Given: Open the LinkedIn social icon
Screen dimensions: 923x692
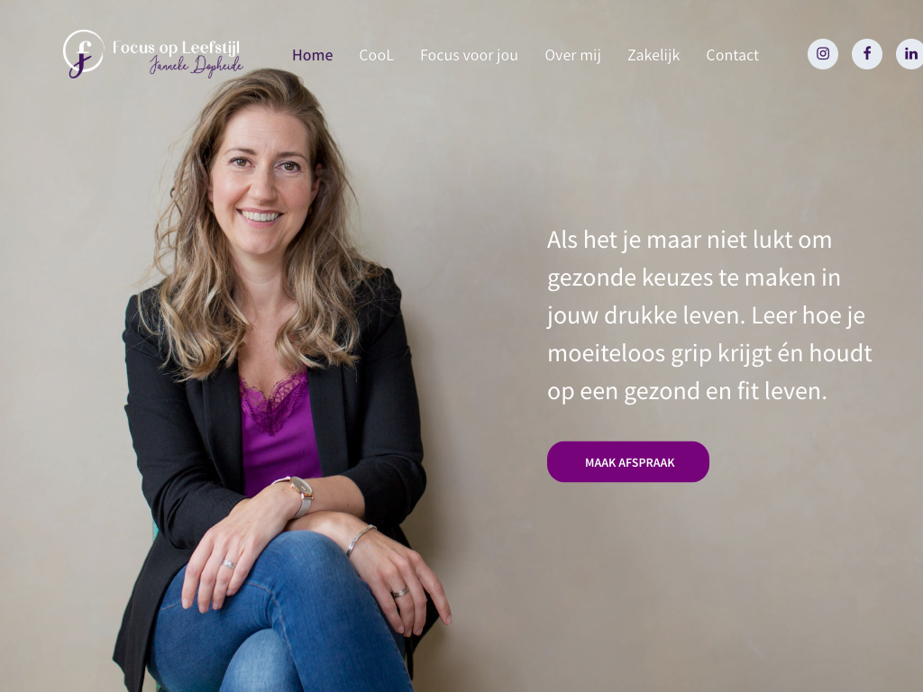Looking at the screenshot, I should [910, 54].
